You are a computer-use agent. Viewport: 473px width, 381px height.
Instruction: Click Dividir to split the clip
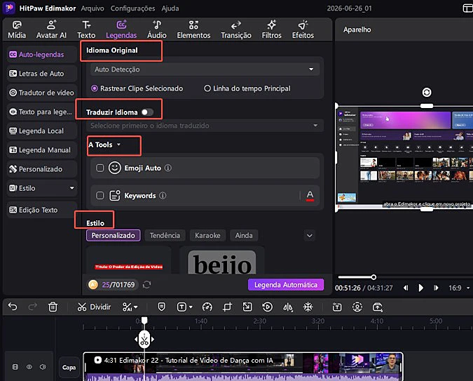click(x=94, y=307)
